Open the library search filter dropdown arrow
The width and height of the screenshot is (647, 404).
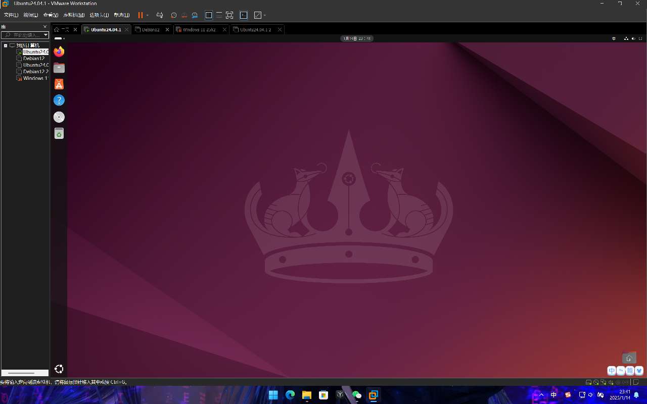tap(45, 35)
